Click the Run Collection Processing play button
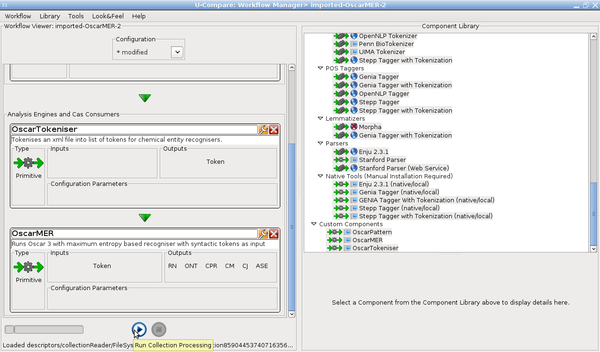Viewport: 600px width, 352px height. 139,329
